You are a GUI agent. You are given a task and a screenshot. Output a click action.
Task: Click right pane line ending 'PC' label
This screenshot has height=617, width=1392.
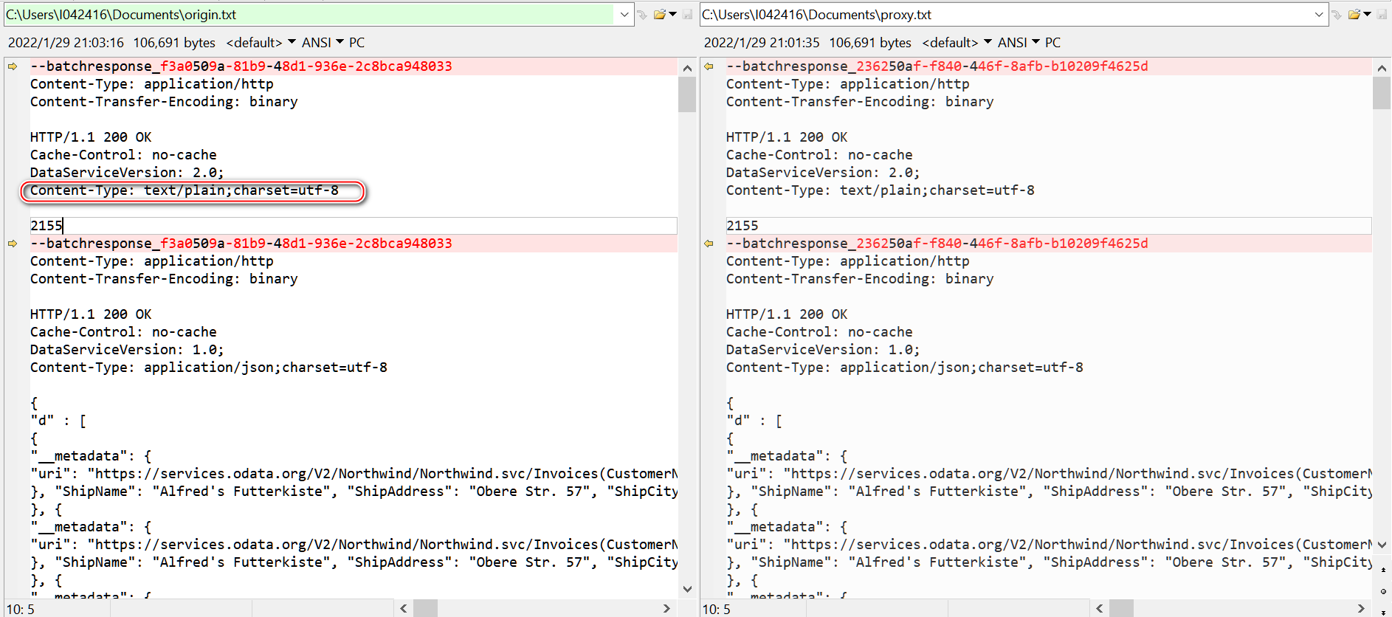pyautogui.click(x=1053, y=43)
